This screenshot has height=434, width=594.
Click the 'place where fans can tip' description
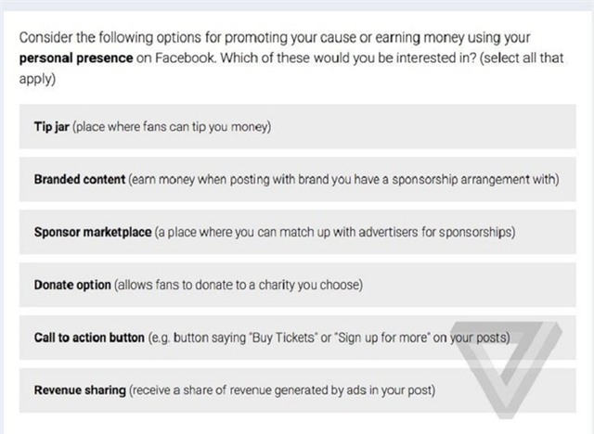172,126
